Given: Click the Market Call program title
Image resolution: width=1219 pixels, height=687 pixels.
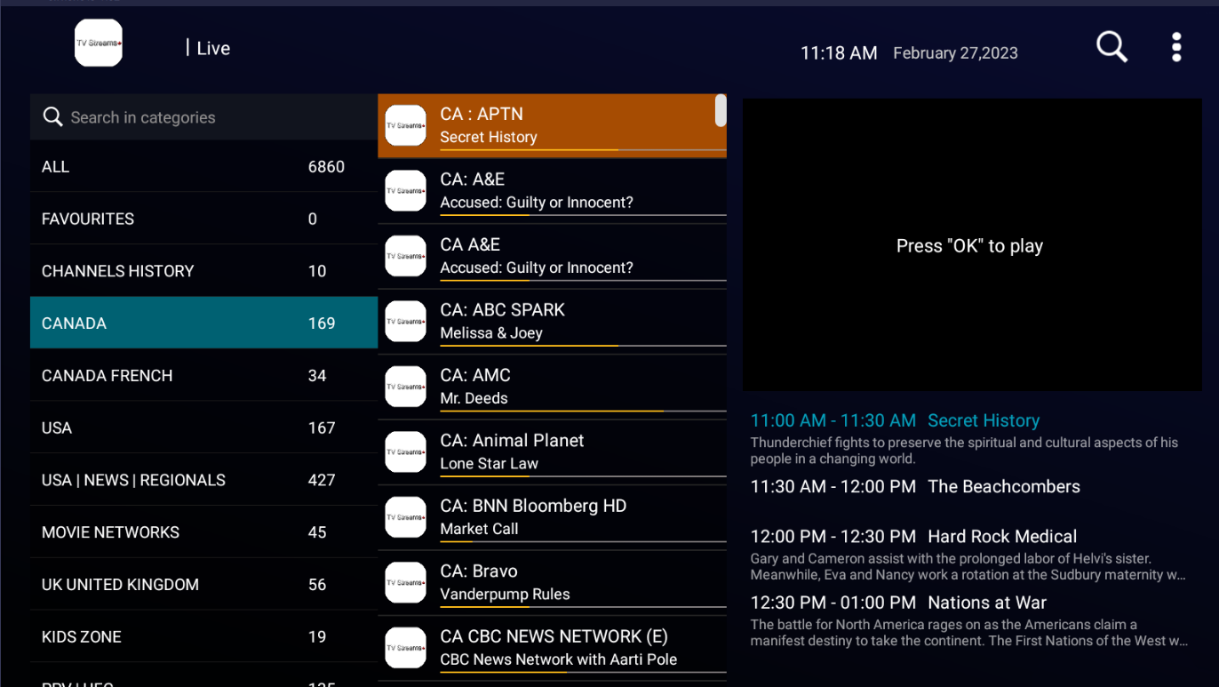Looking at the screenshot, I should click(x=479, y=529).
